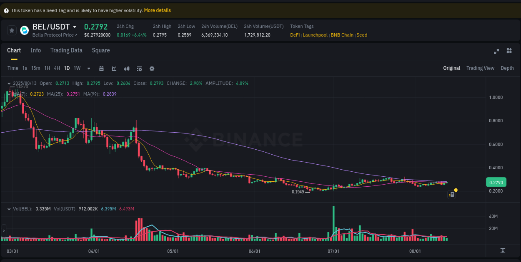Click the date-range calendar icon
The image size is (521, 262).
coord(102,68)
